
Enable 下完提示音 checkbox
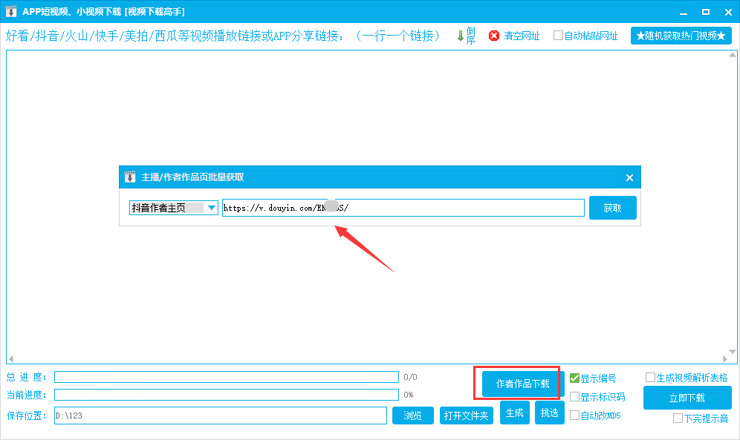[x=678, y=418]
